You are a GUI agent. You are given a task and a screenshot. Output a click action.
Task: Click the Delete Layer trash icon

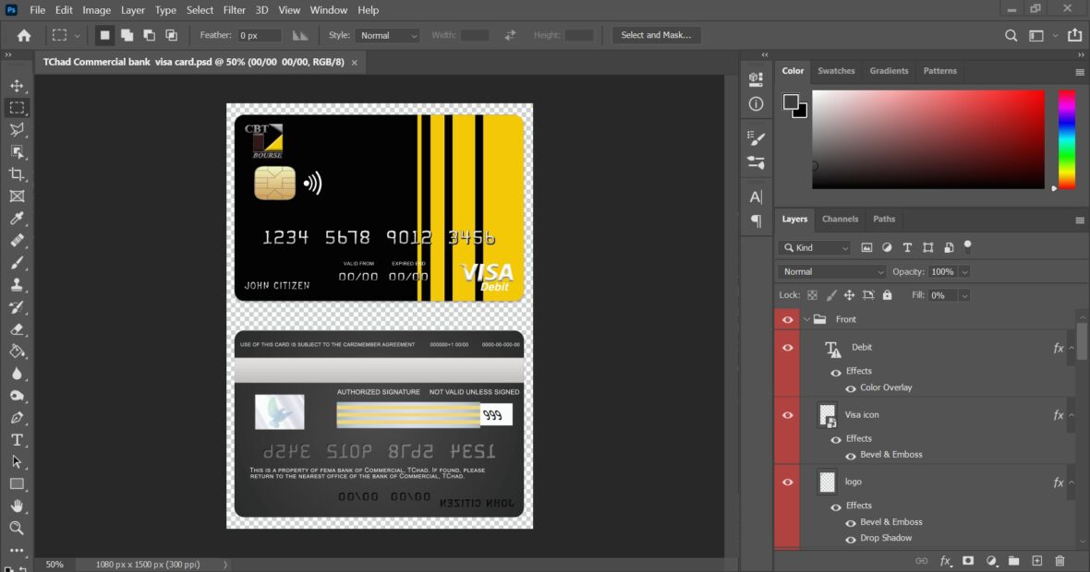click(1060, 560)
